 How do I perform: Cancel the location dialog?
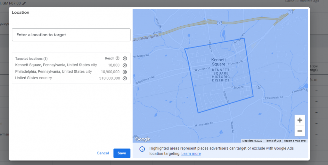103,153
